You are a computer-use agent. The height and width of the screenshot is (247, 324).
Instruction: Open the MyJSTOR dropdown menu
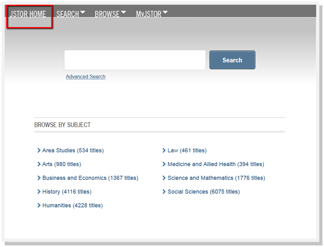[x=151, y=14]
